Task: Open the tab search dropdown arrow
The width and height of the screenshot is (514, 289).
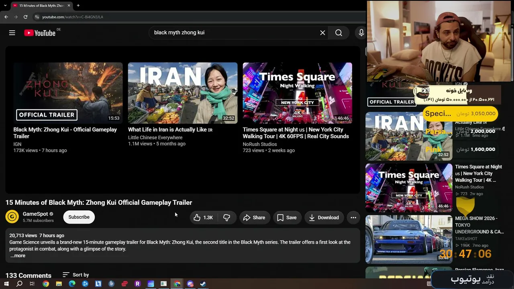Action: [x=5, y=6]
